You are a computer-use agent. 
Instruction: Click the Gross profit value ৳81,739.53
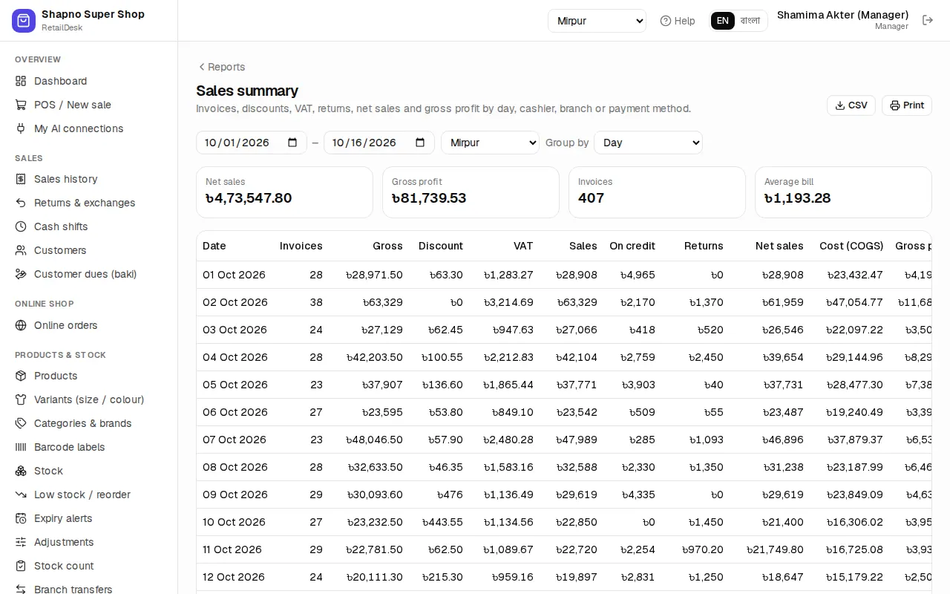click(429, 198)
